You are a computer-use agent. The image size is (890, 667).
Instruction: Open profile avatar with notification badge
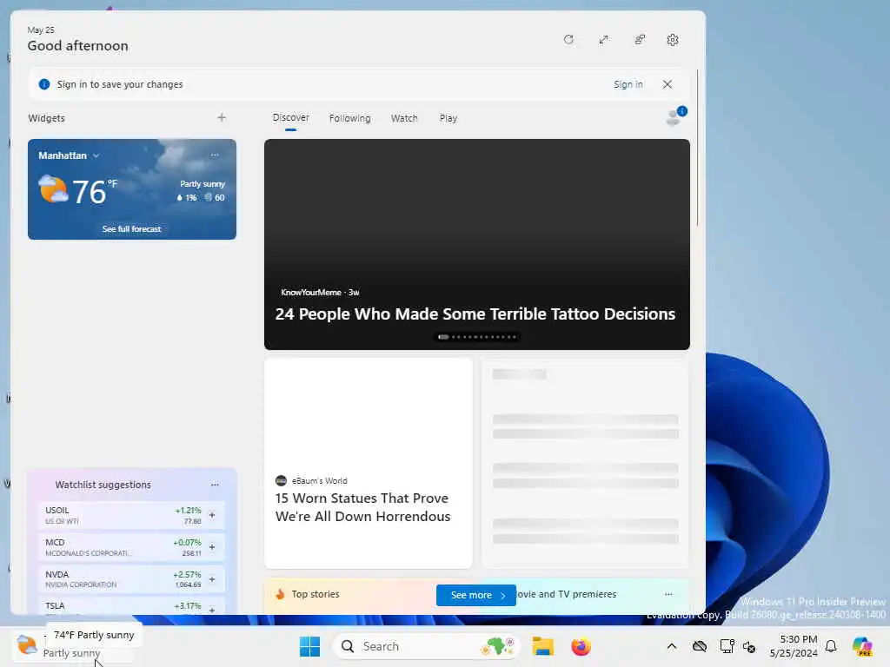tap(674, 116)
